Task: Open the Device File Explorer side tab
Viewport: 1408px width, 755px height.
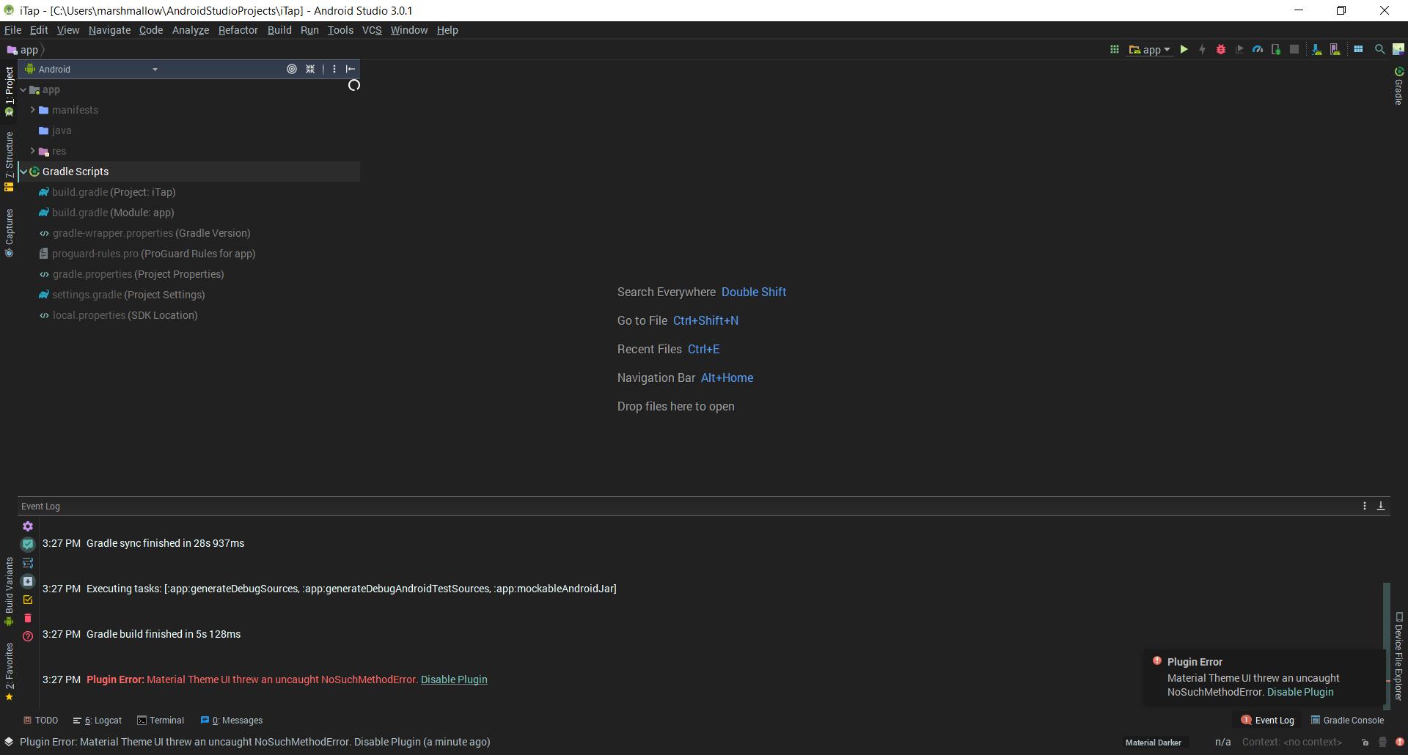Action: 1399,656
